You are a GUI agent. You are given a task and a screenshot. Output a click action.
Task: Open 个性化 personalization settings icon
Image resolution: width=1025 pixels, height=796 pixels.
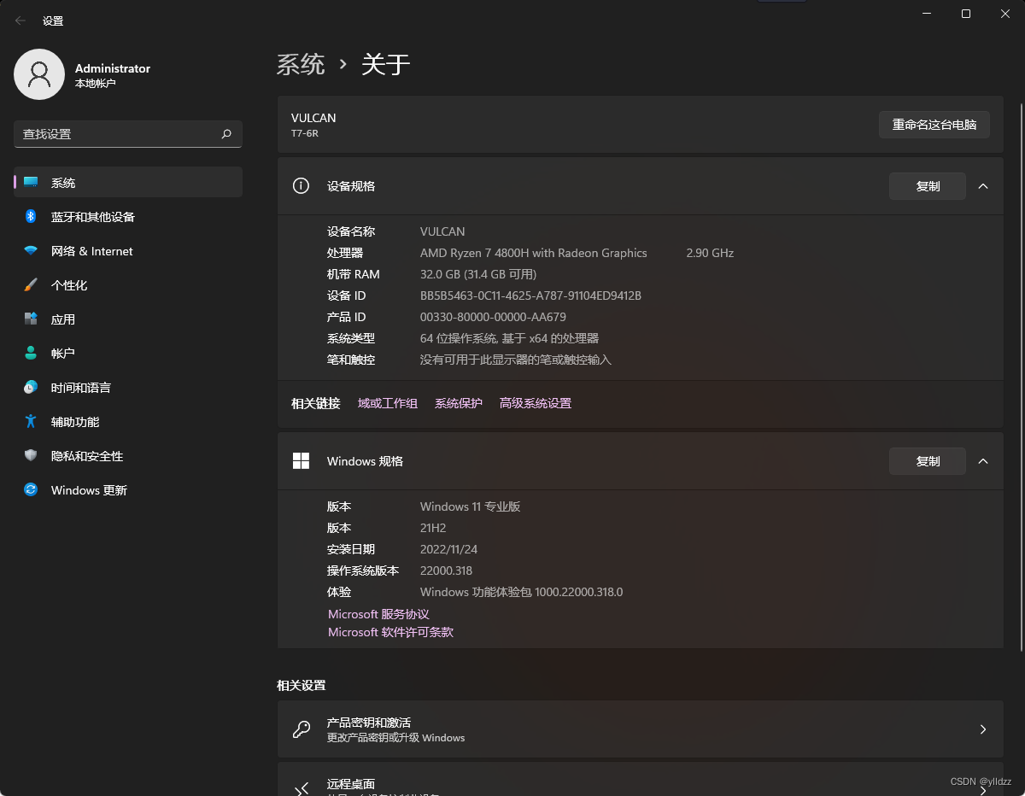coord(31,285)
